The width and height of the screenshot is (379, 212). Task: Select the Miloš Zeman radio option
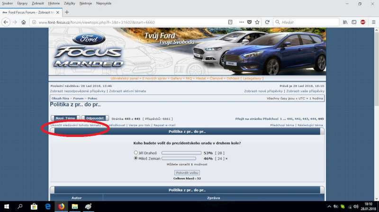tap(136, 159)
